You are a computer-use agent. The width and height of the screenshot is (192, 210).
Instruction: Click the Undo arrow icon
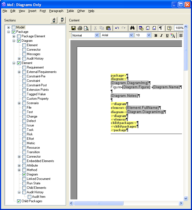point(117,28)
